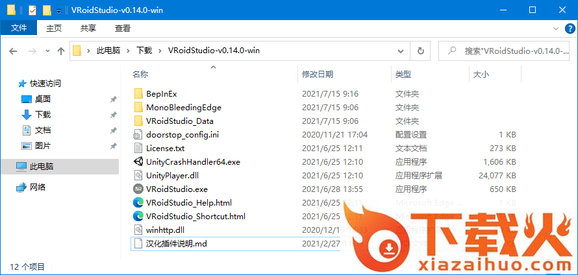Viewport: 578px width, 275px height.
Task: Switch to the 主页 ribbon tab
Action: tap(54, 28)
